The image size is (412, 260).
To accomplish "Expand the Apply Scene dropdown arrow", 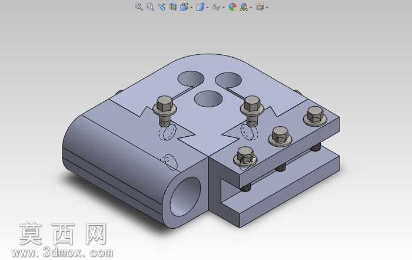I will point(251,7).
